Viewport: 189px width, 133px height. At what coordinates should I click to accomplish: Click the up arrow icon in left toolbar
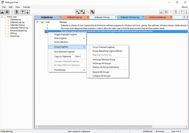pos(23,12)
